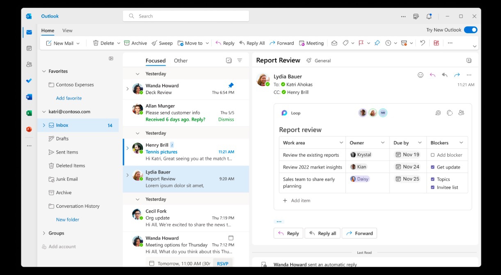This screenshot has height=275, width=501.
Task: Select the Focused inbox tab
Action: pyautogui.click(x=156, y=61)
